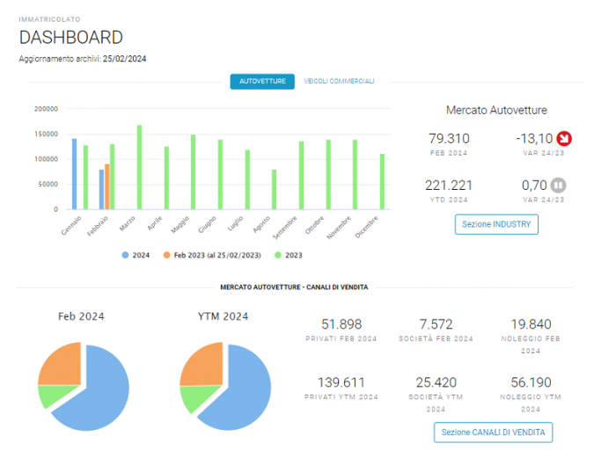Click the 221.221 YTD 2024 value
The image size is (601, 450).
(449, 185)
